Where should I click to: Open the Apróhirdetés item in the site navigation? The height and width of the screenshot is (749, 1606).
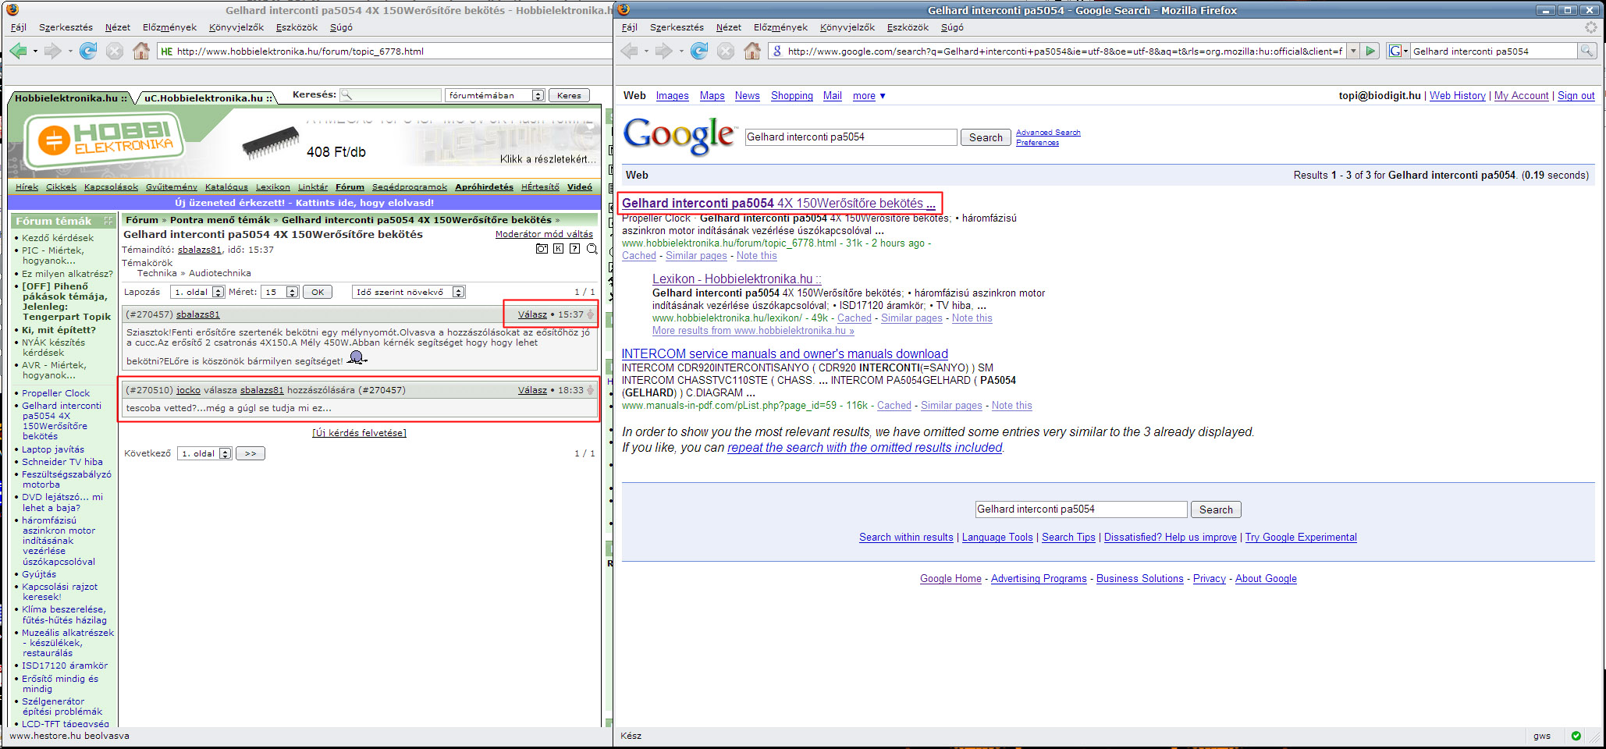coord(485,187)
